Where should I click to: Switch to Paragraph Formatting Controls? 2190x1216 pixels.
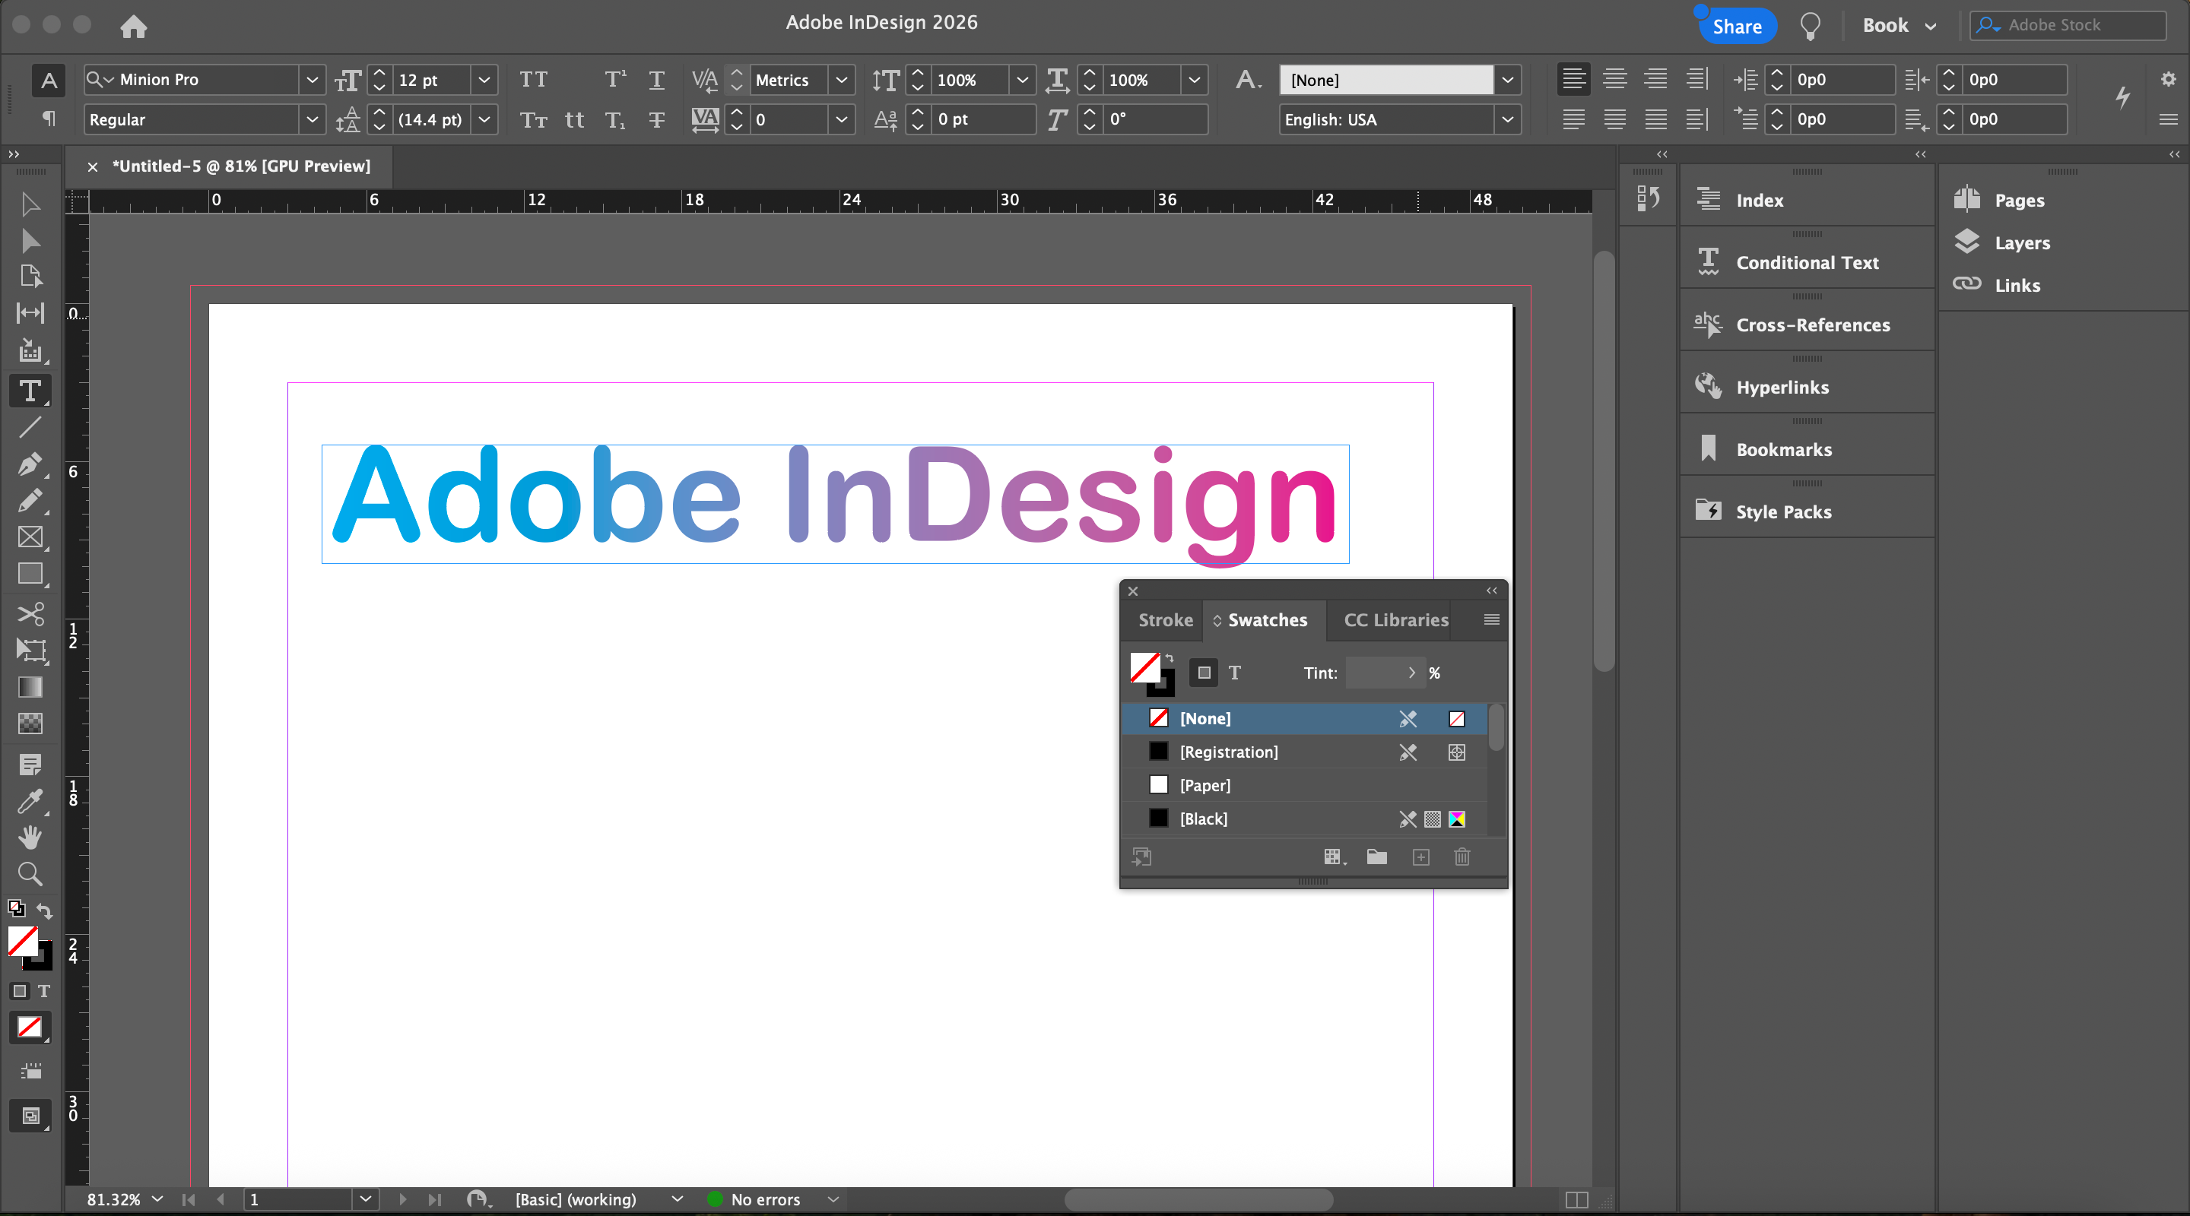[49, 119]
